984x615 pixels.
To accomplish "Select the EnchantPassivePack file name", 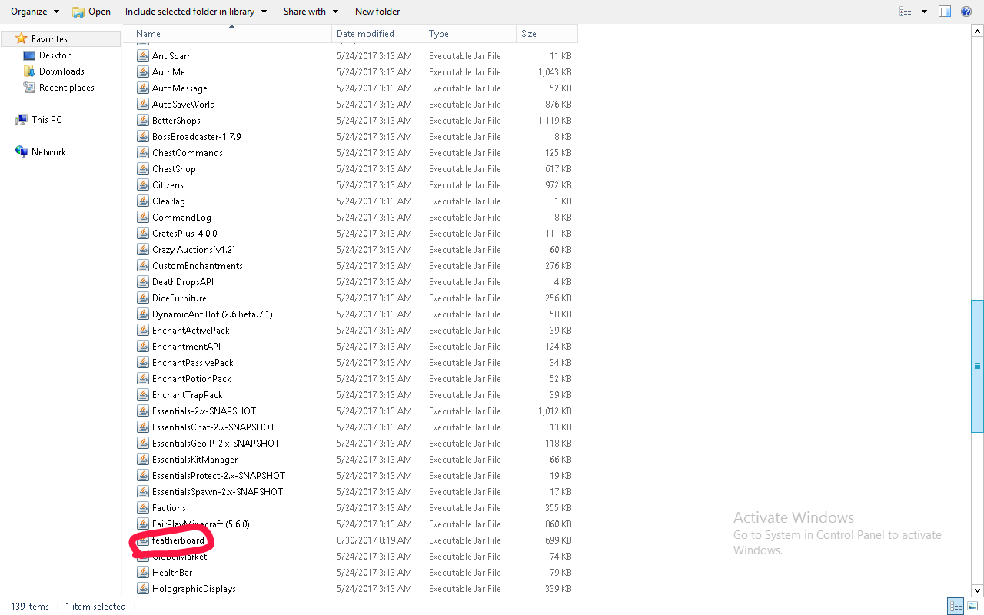I will click(193, 363).
